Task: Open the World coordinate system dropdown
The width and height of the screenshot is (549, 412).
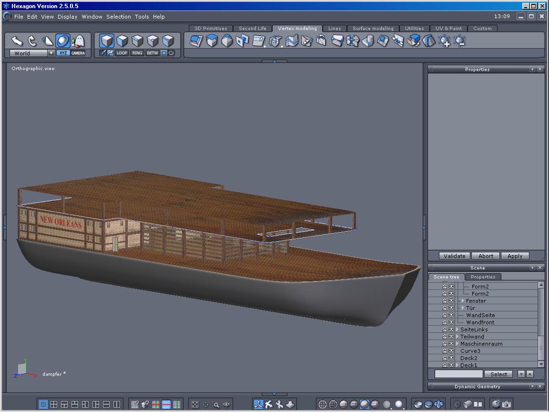Action: pyautogui.click(x=51, y=53)
